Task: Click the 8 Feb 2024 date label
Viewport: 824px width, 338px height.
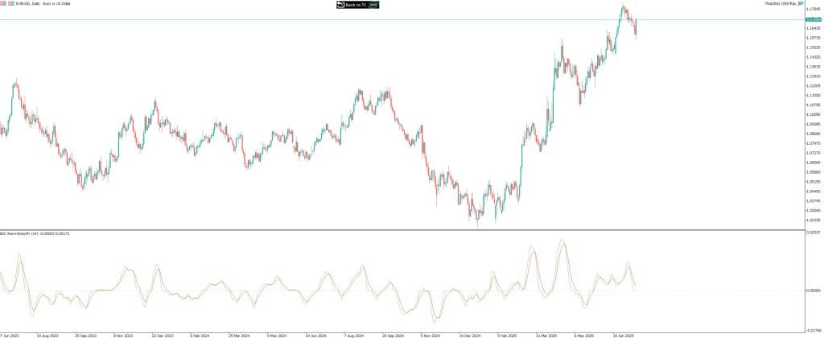Action: pyautogui.click(x=200, y=334)
